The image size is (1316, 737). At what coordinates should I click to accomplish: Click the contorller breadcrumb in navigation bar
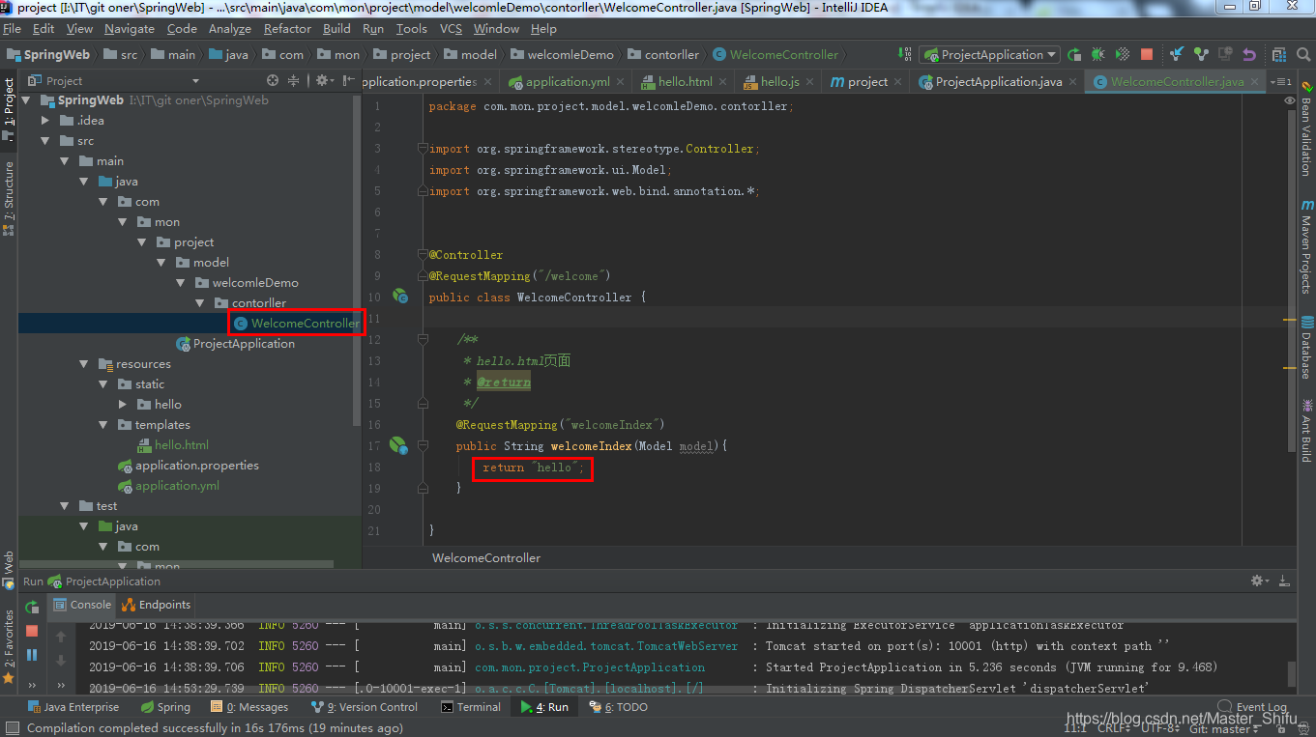click(x=663, y=55)
